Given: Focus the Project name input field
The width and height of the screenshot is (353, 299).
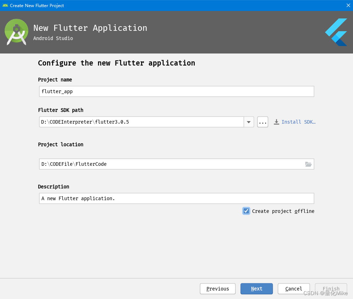Looking at the screenshot, I should click(176, 91).
